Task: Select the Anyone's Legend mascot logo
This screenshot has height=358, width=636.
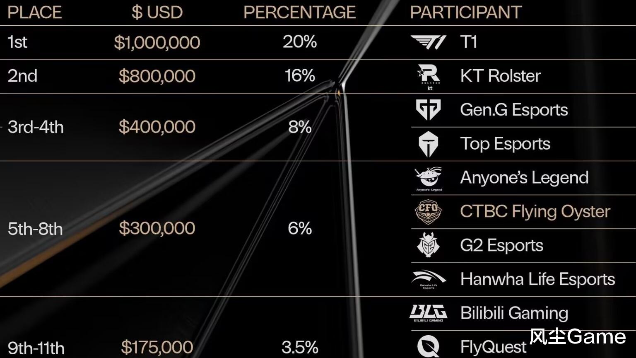Action: tap(429, 178)
